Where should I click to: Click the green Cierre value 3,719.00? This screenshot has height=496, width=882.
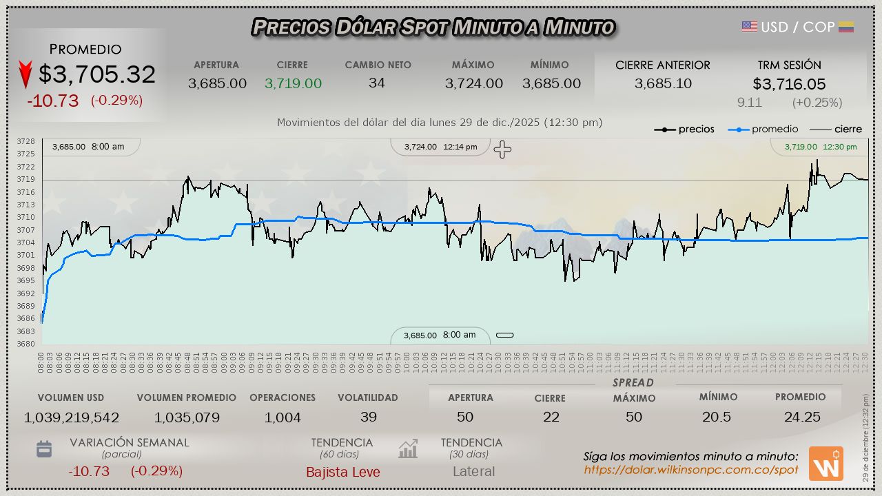[293, 83]
